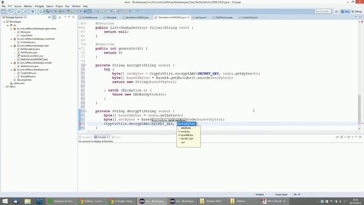Maximize the Package Explorer view

point(73,17)
